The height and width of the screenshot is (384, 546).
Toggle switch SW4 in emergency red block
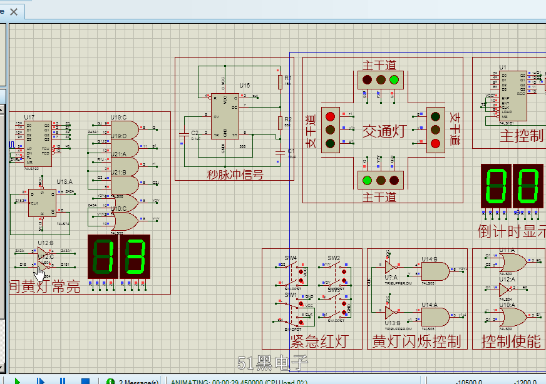coord(291,275)
